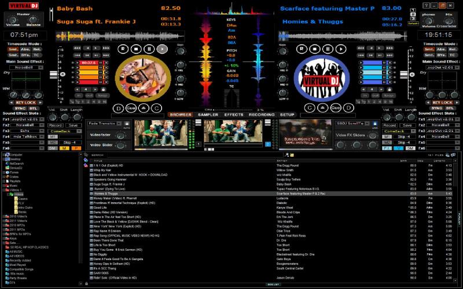Toggle SYNC on the left deck
Image resolution: width=463 pixels, height=289 pixels.
pyautogui.click(x=20, y=108)
